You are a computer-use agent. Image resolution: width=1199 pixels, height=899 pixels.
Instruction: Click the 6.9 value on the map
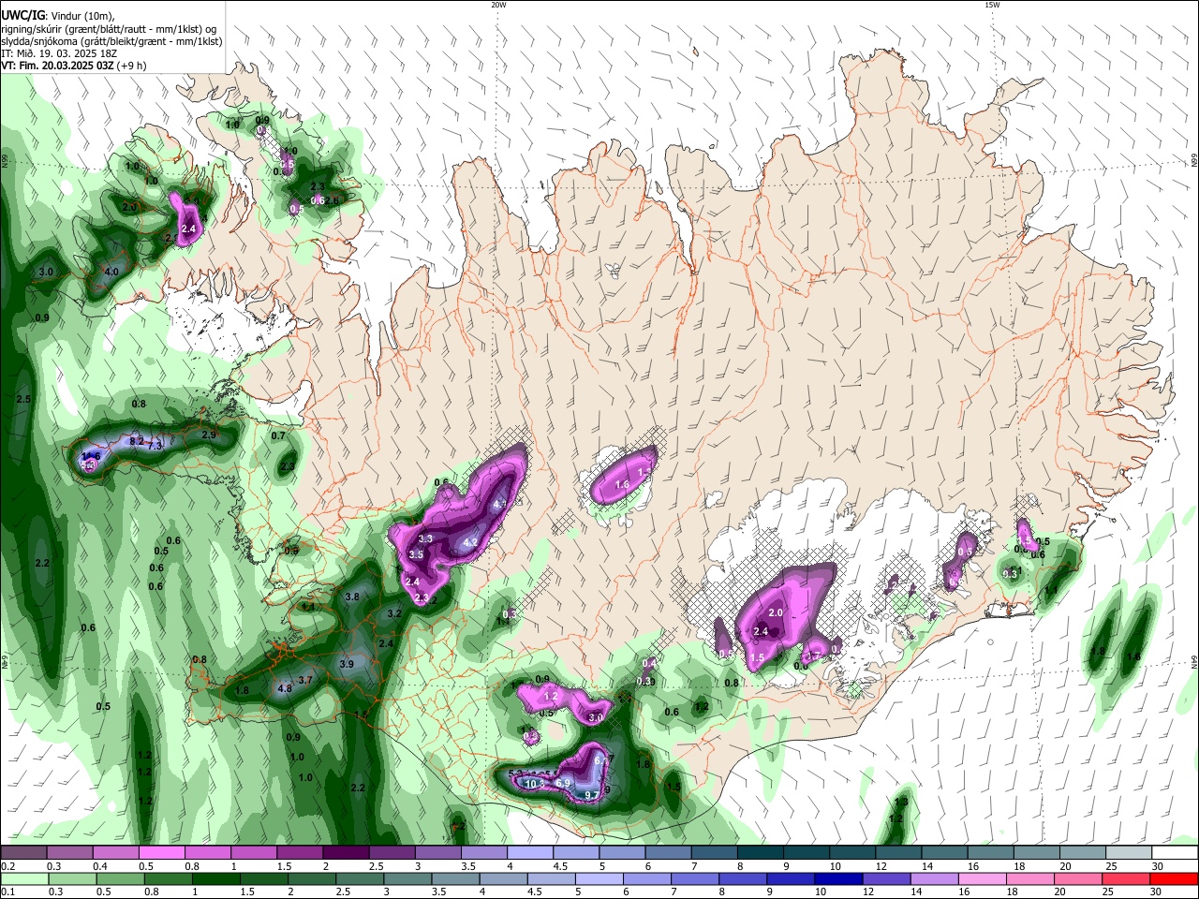(563, 783)
